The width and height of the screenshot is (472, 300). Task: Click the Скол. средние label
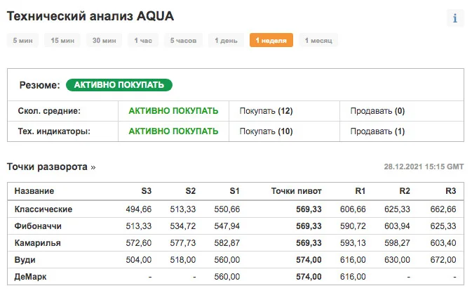[x=49, y=111]
